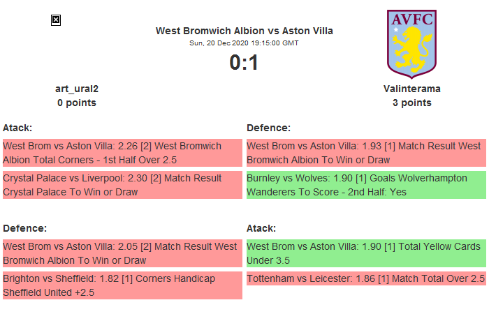Select the Tottenham vs Leicester Over 2.5 bet
The image size is (489, 321).
365,278
